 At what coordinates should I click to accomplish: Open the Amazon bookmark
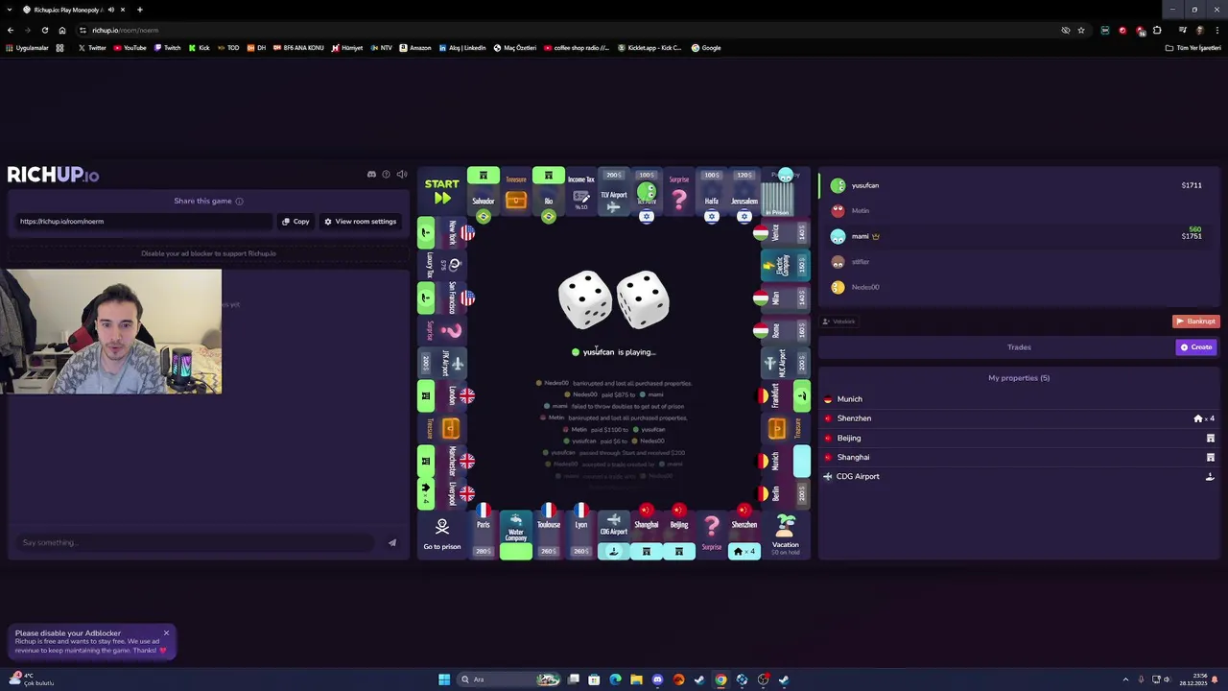tap(415, 48)
